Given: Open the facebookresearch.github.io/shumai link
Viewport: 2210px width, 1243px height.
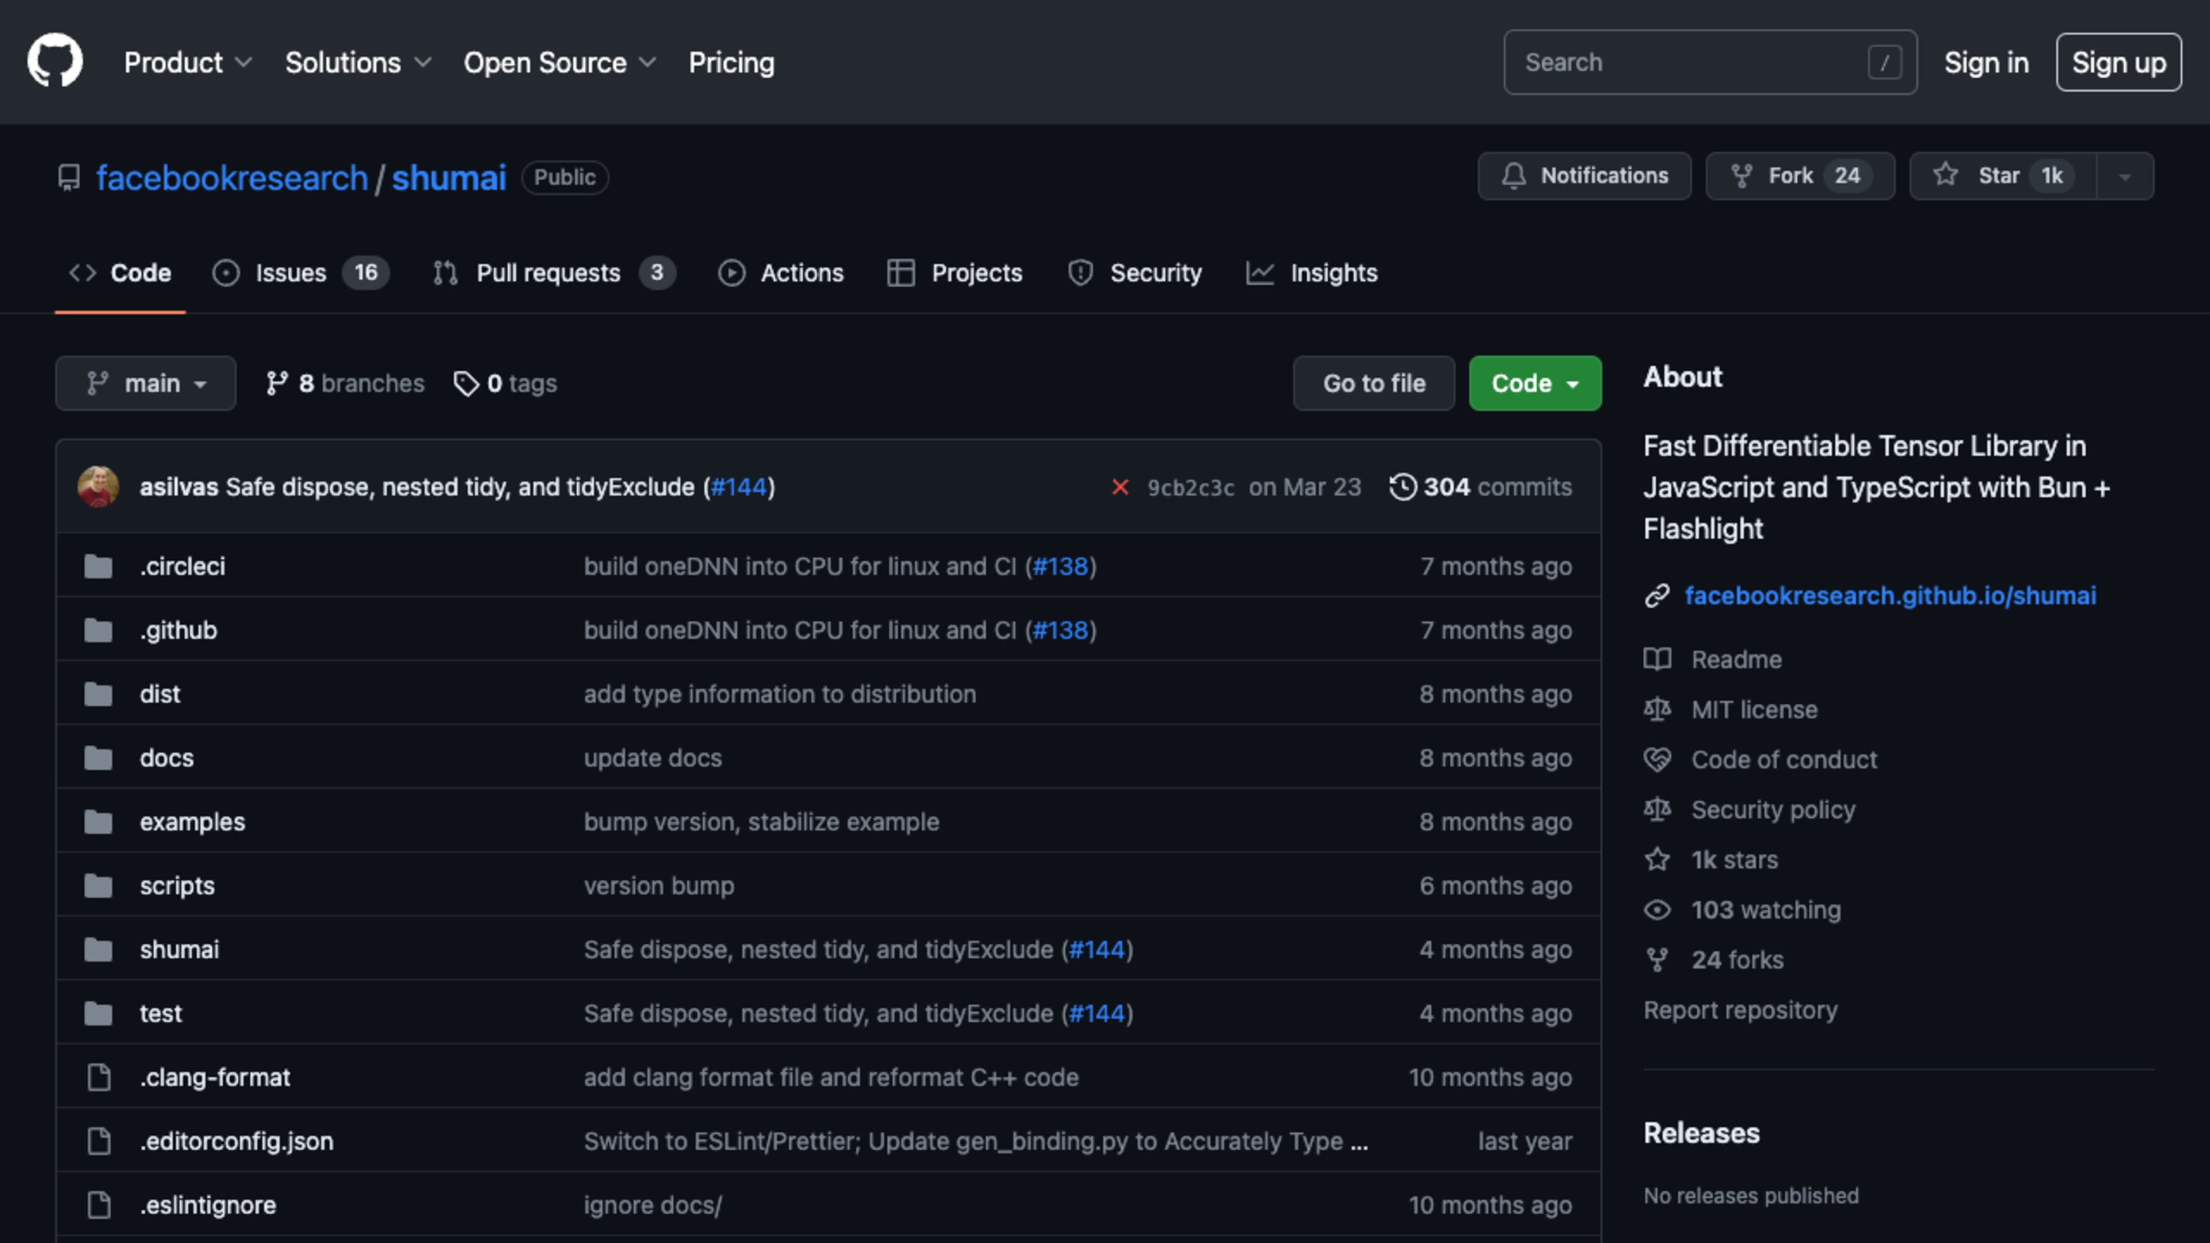Looking at the screenshot, I should tap(1890, 596).
